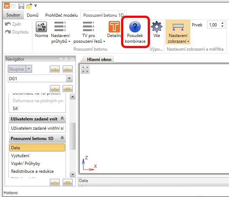Collapse the Uživatelem zadané vnit section
The height and width of the screenshot is (197, 229).
[x=62, y=118]
